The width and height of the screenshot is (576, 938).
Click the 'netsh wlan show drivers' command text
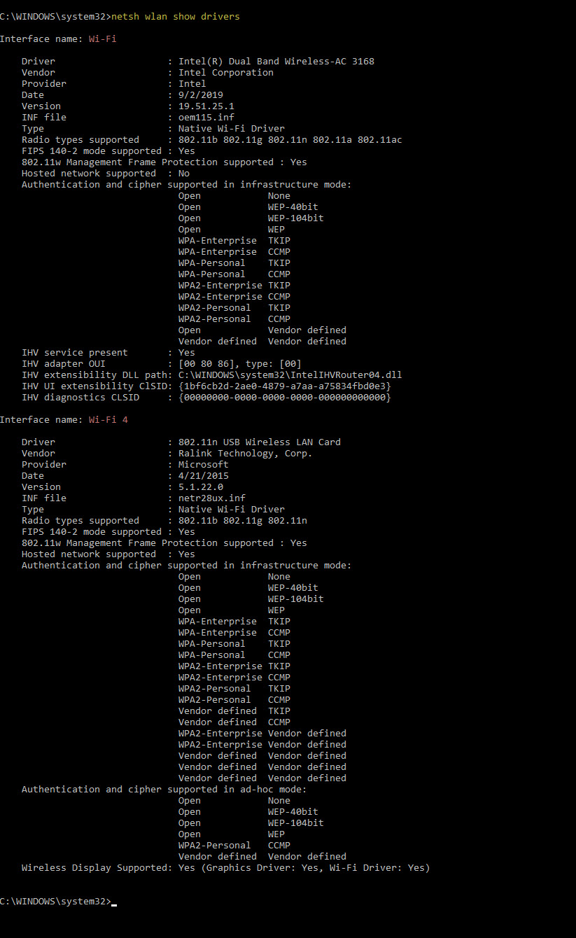[175, 16]
